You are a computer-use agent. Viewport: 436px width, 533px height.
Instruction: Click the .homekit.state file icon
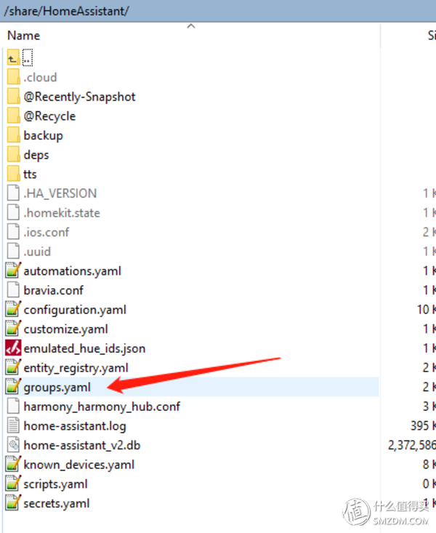pyautogui.click(x=13, y=212)
